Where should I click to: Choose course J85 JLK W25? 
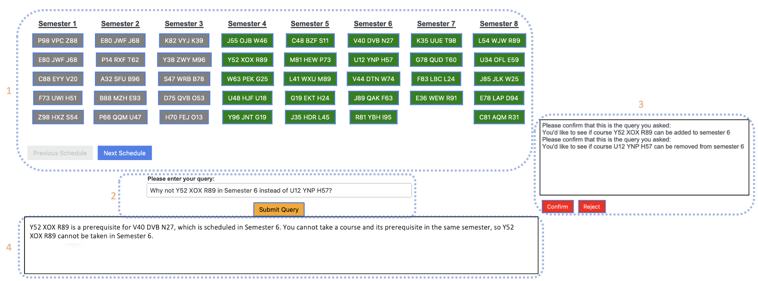499,79
